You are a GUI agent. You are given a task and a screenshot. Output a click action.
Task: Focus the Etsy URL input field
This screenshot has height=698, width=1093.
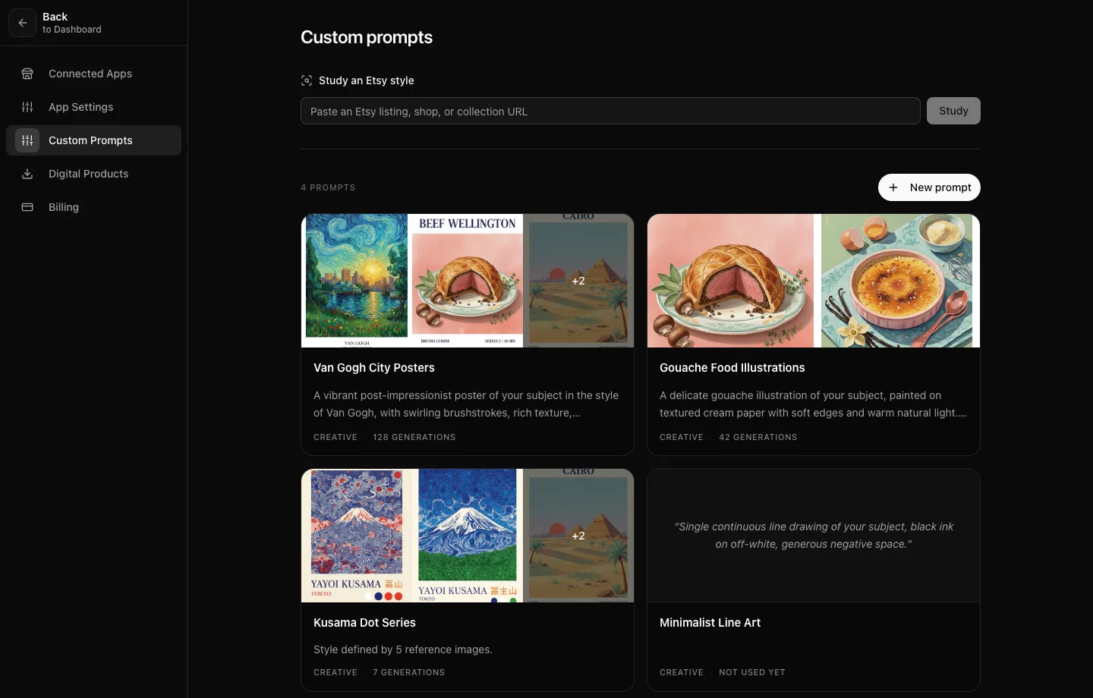pos(610,111)
